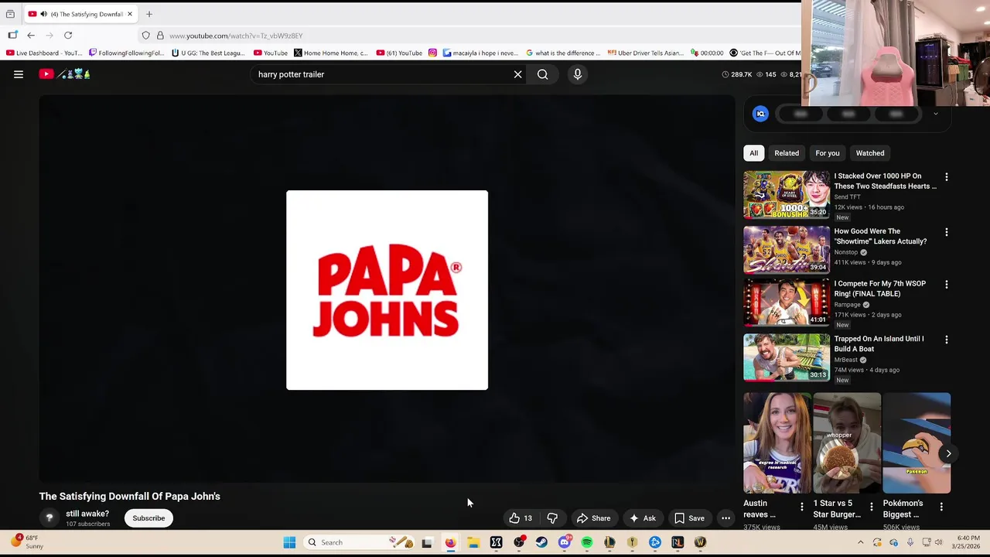The image size is (990, 557).
Task: Like the video (thumbs up 13)
Action: tap(521, 518)
